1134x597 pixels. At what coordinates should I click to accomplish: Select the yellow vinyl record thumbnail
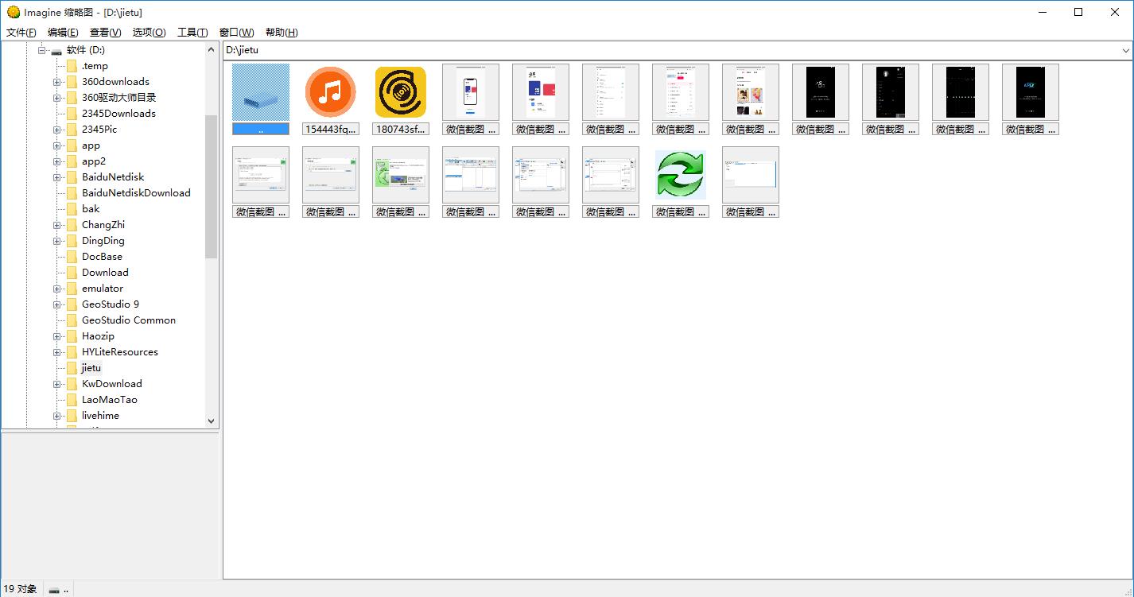(401, 92)
